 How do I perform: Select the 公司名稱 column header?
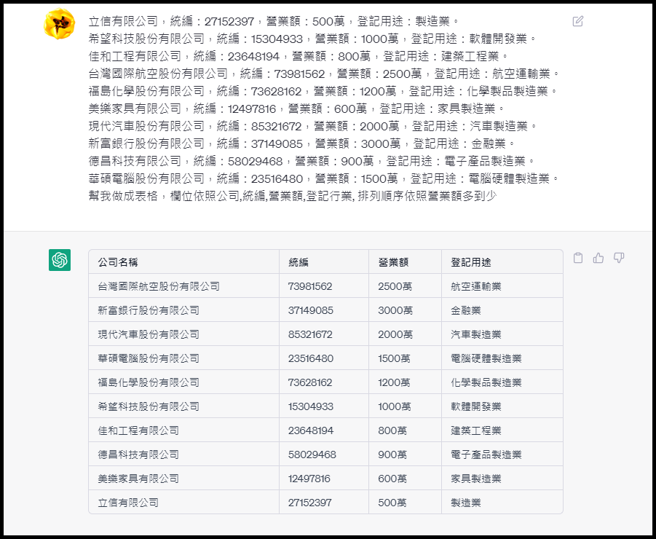coord(183,262)
